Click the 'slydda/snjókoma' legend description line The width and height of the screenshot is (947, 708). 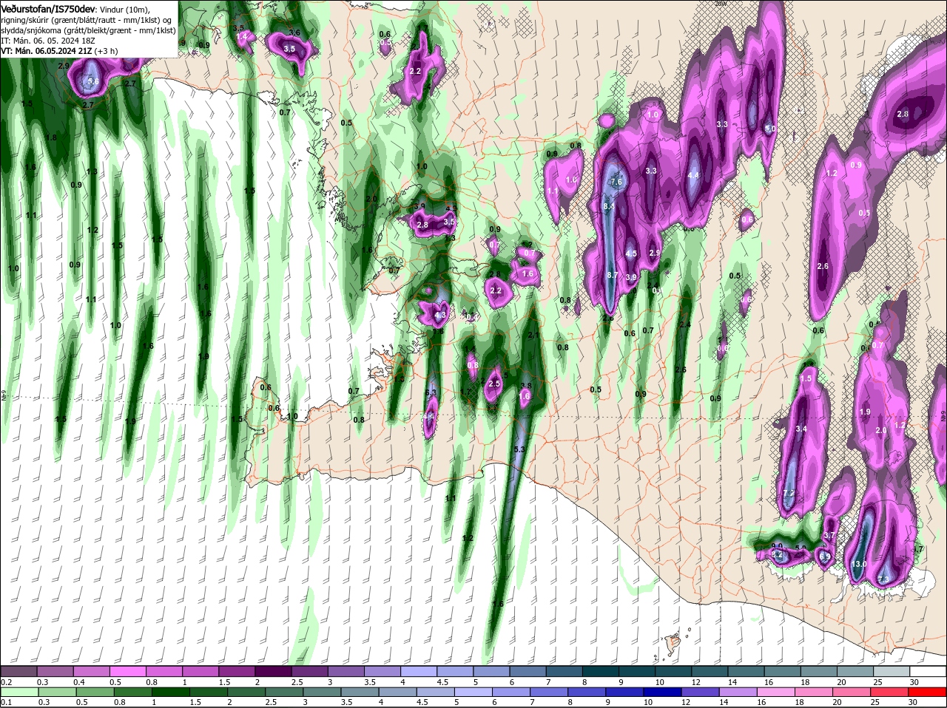89,30
